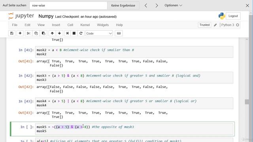Open the View menu
Image resolution: width=253 pixels, height=142 pixels.
click(41, 25)
